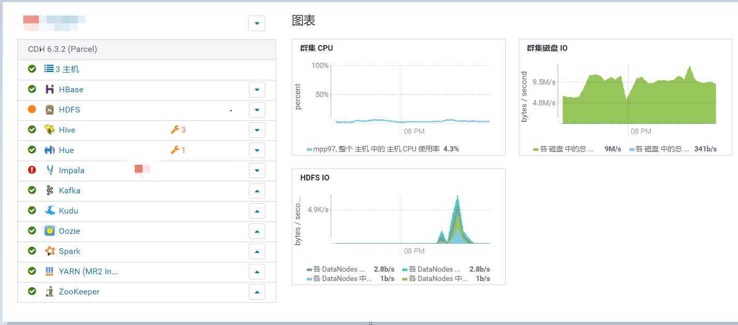Open the Oozie service link
The width and height of the screenshot is (738, 325).
[x=69, y=231]
